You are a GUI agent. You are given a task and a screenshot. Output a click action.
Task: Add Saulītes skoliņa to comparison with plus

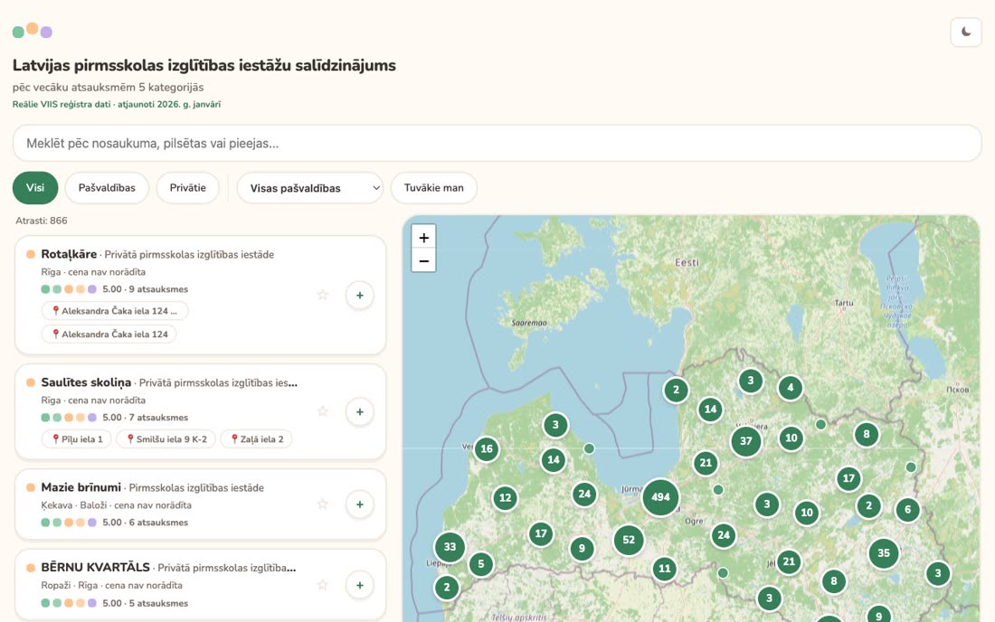point(360,411)
